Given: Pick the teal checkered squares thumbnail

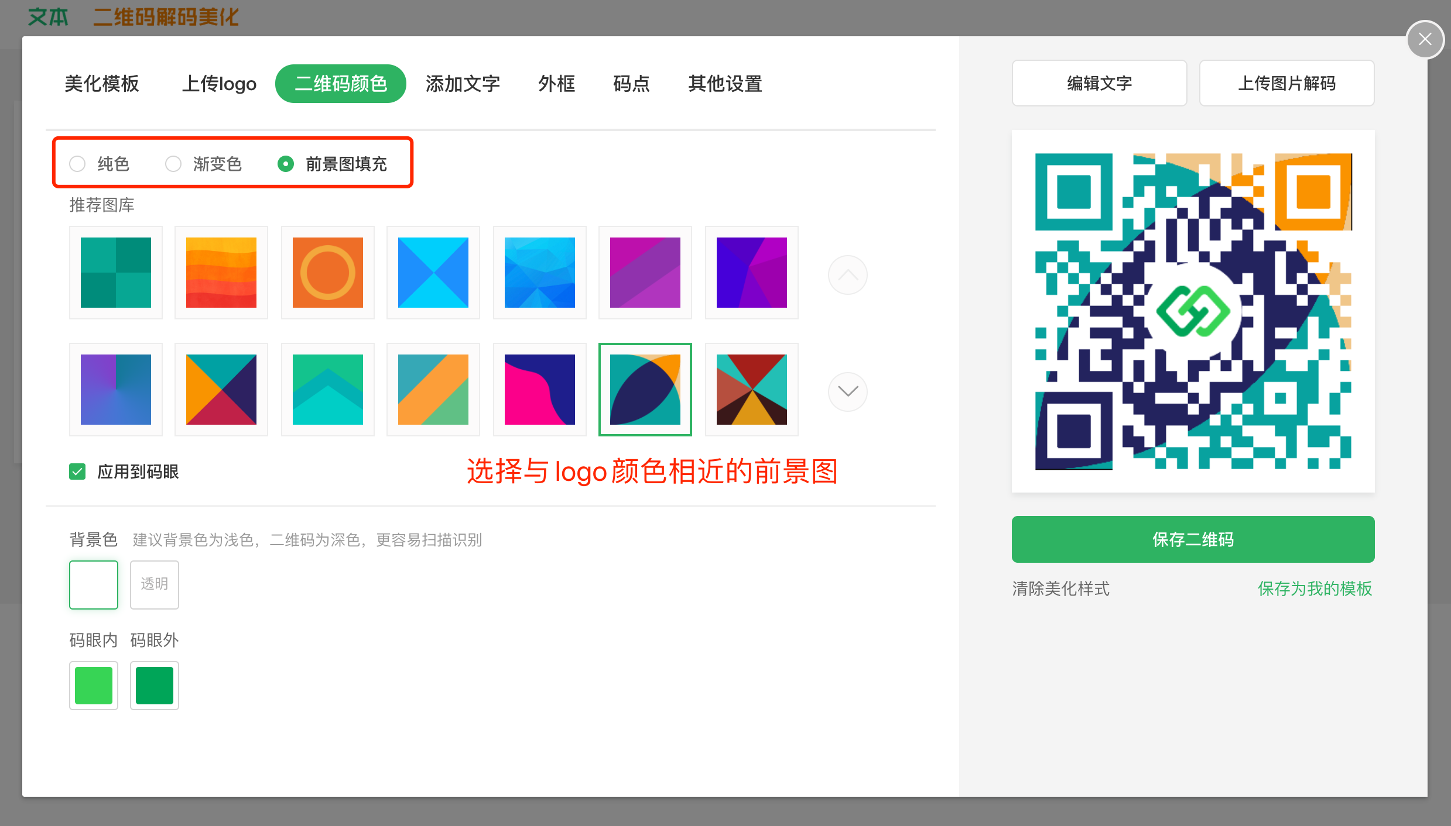Looking at the screenshot, I should (116, 273).
